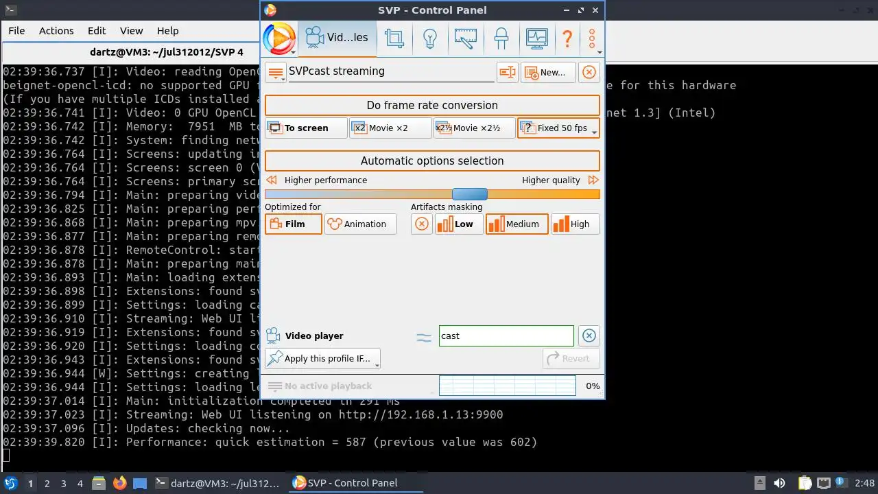Disable artifacts masking with X button
The height and width of the screenshot is (494, 878).
pos(422,224)
